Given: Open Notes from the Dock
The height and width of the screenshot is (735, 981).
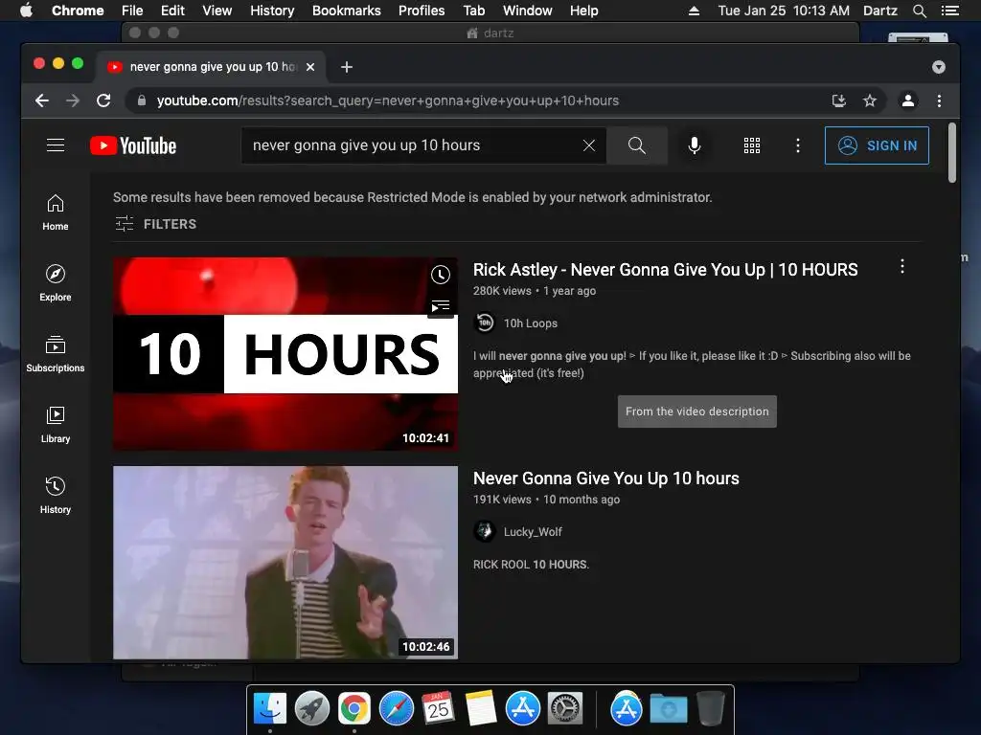Looking at the screenshot, I should (481, 709).
